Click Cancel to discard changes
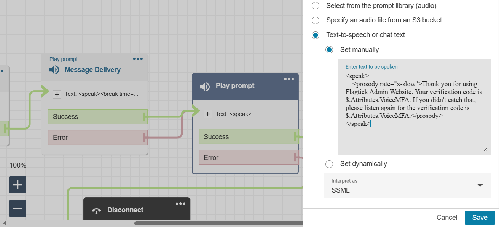This screenshot has width=499, height=227. [x=446, y=218]
